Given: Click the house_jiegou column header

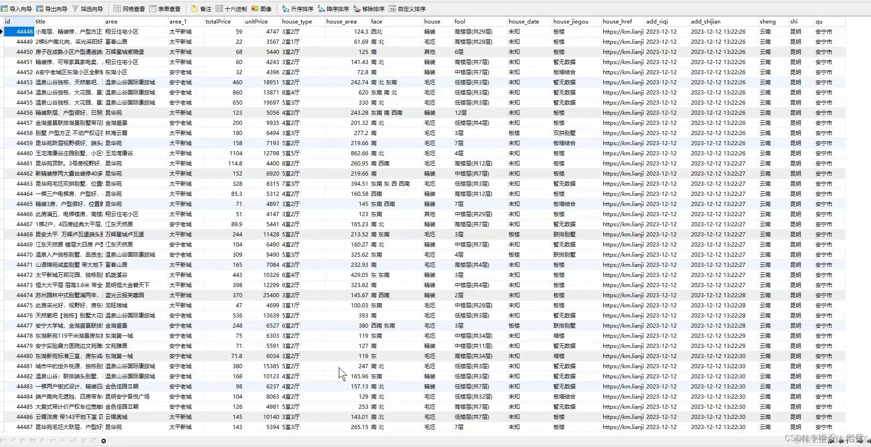Looking at the screenshot, I should pyautogui.click(x=577, y=21).
